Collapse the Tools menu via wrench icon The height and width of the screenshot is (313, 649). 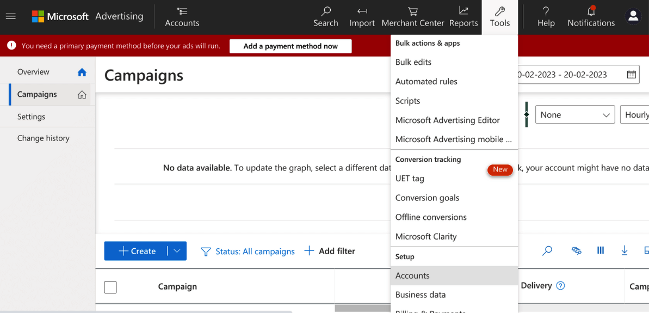[499, 11]
